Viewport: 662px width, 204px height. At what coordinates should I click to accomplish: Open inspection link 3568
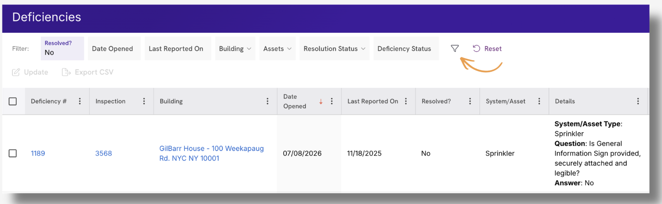[104, 153]
